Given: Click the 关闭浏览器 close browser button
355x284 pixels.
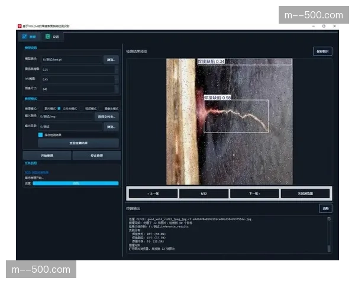Looking at the screenshot, I should 305,193.
